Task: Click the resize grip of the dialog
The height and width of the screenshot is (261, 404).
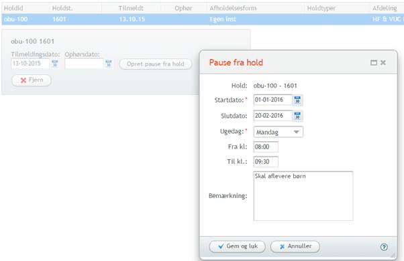Action: (393, 256)
